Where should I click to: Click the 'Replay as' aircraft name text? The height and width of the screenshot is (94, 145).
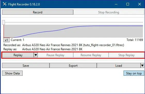coord(52,49)
